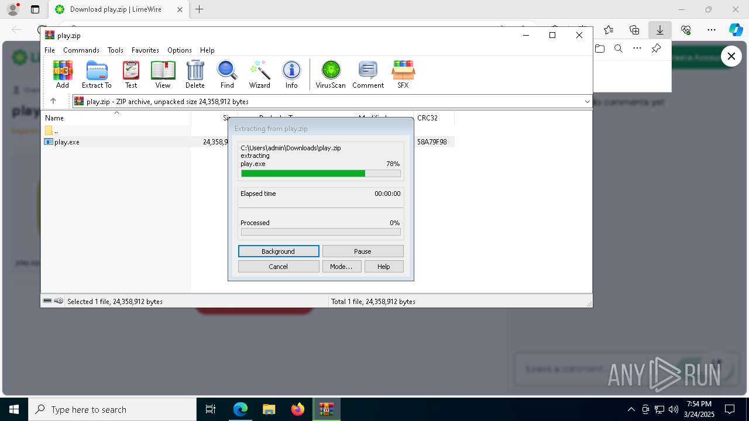Click the SFX toolbar icon
The width and height of the screenshot is (749, 421).
(403, 74)
